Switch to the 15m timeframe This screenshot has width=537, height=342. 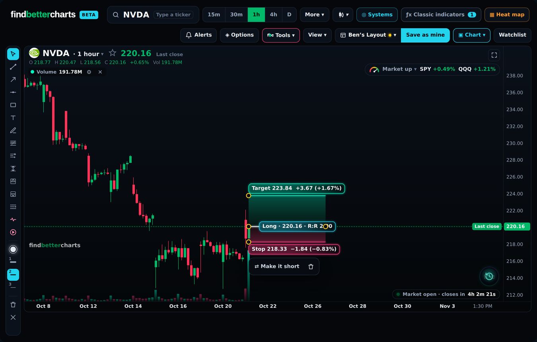click(x=214, y=15)
